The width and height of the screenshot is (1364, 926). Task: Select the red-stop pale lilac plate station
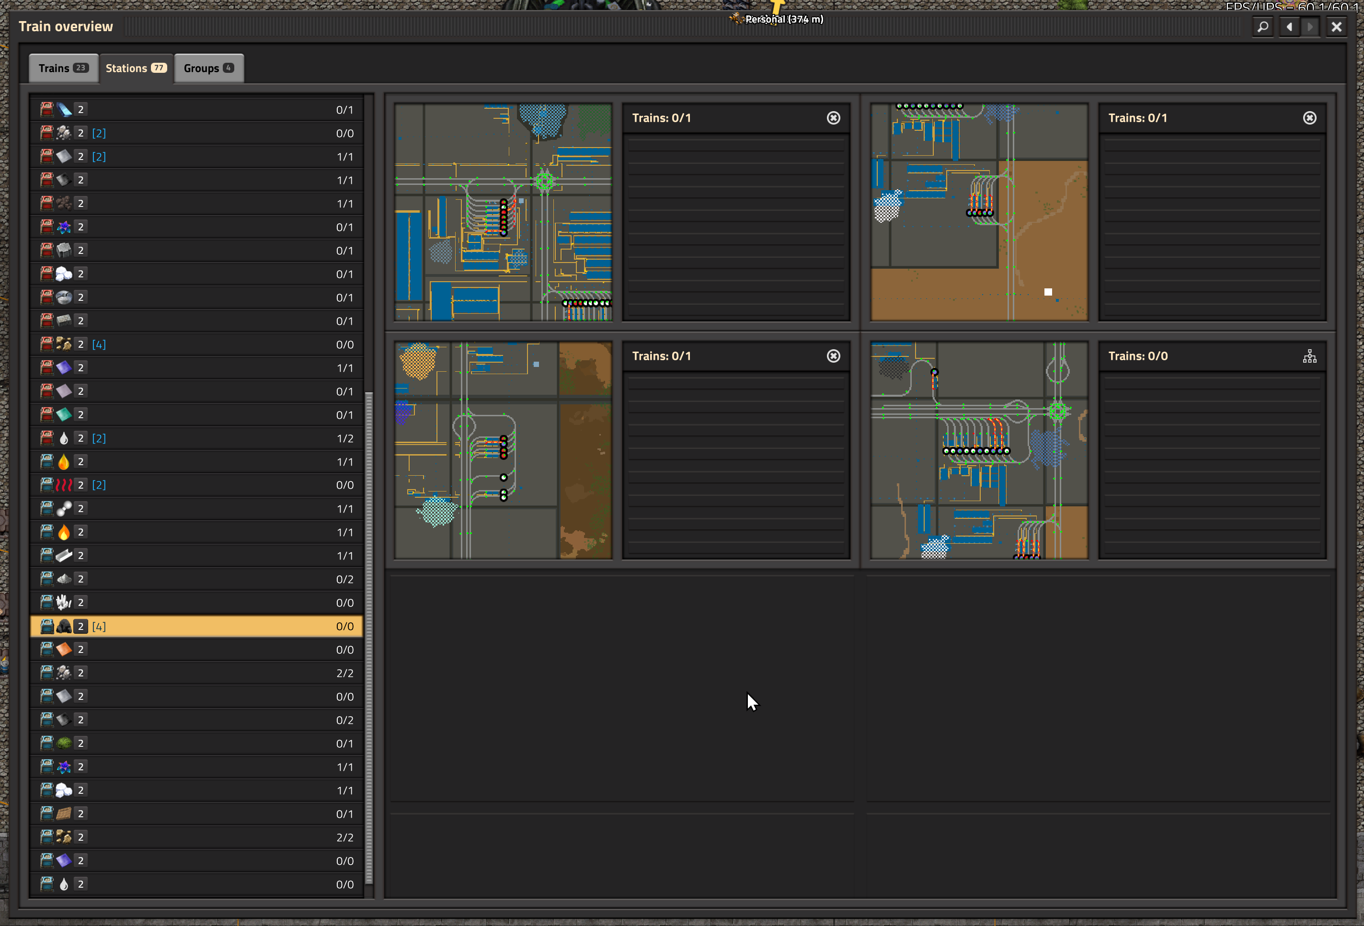coord(196,391)
